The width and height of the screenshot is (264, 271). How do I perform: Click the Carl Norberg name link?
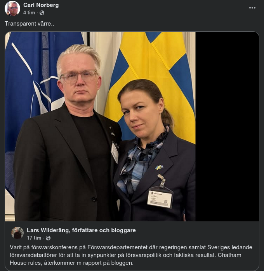coord(41,5)
